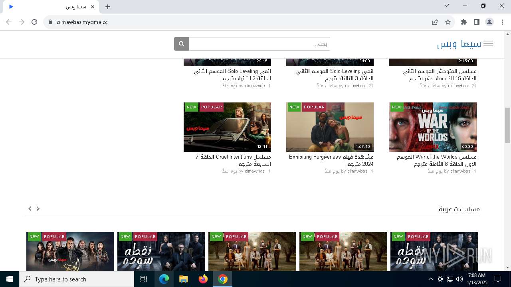Open the Chrome extensions puzzle icon
Viewport: 511px width, 287px height.
coord(464,22)
